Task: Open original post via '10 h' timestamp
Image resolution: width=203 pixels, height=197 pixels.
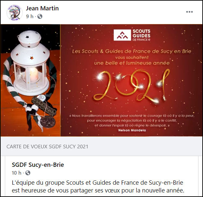Action: coord(17,173)
